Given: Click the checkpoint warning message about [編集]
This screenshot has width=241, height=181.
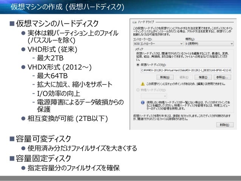Looking at the screenshot, I should tap(186, 84).
